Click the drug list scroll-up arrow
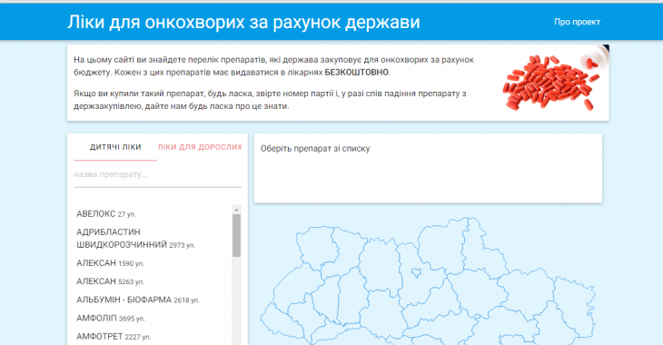Viewport: 663px width, 345px height. pyautogui.click(x=236, y=210)
